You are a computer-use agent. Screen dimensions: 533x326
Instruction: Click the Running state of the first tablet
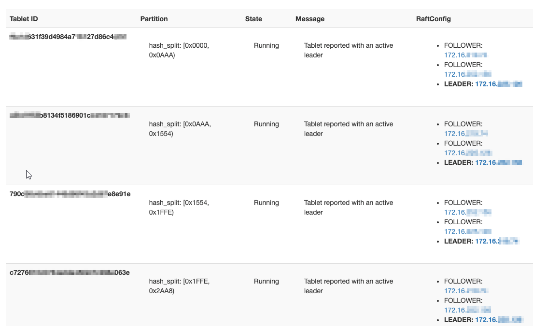[266, 45]
